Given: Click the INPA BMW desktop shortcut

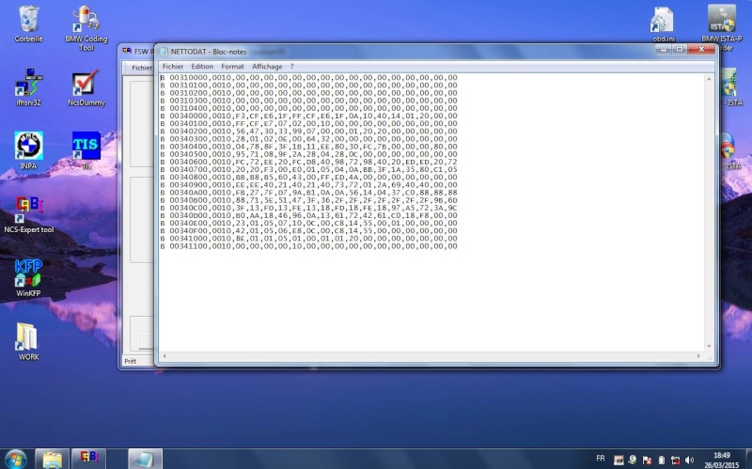Looking at the screenshot, I should 28,150.
